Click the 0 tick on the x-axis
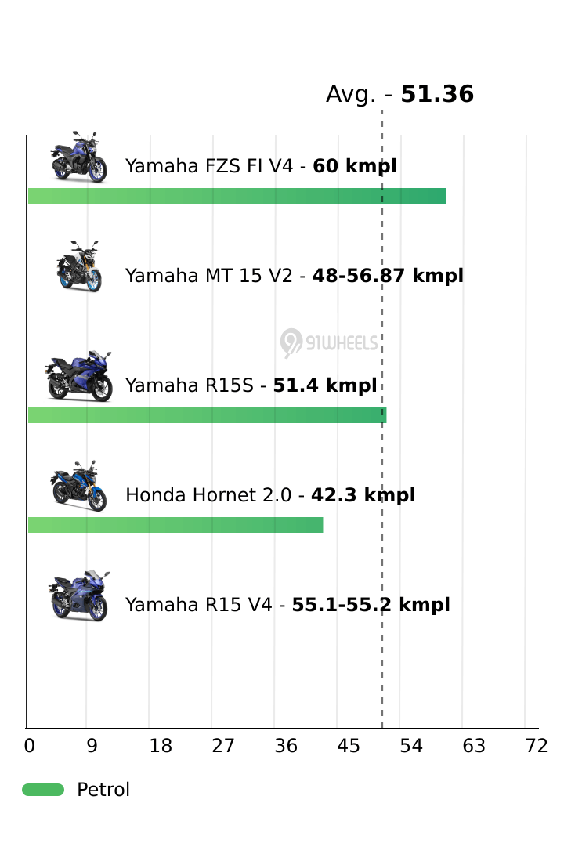Image resolution: width=564 pixels, height=854 pixels. (x=29, y=747)
